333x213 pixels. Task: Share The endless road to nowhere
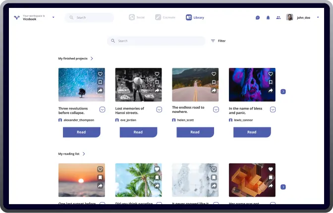click(214, 91)
